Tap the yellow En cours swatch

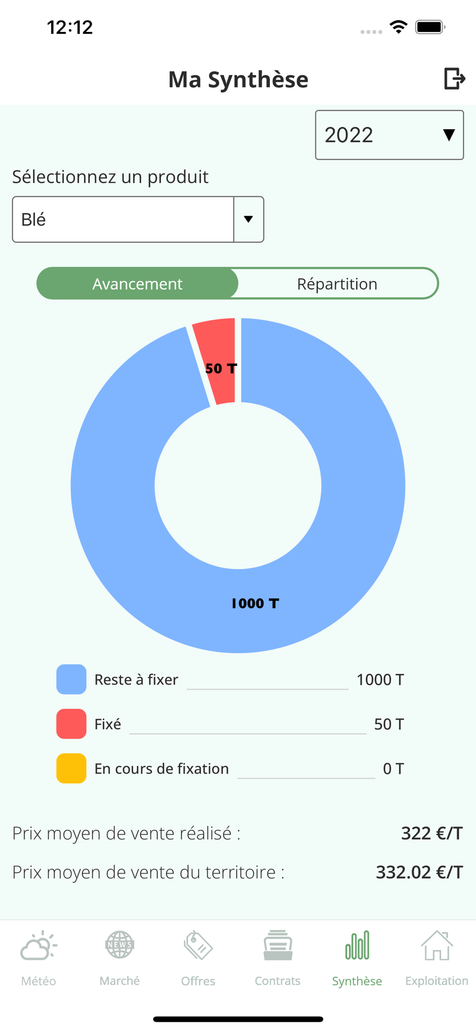tap(71, 769)
